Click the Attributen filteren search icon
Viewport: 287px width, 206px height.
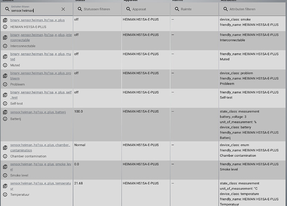225,9
